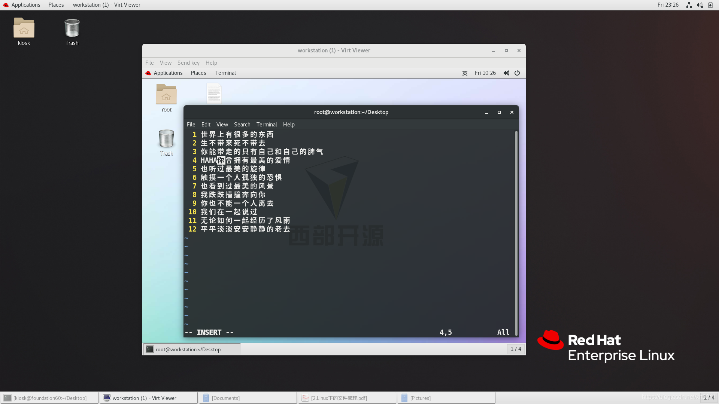This screenshot has width=719, height=404.
Task: Click the power icon in inner desktop
Action: [x=517, y=73]
